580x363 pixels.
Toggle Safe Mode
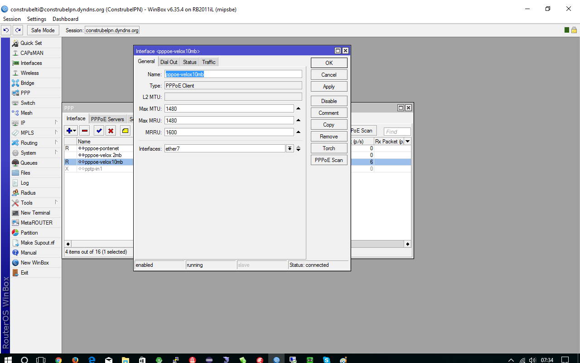[43, 30]
